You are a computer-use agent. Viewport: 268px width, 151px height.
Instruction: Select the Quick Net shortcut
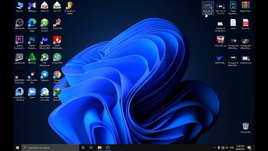(57, 24)
